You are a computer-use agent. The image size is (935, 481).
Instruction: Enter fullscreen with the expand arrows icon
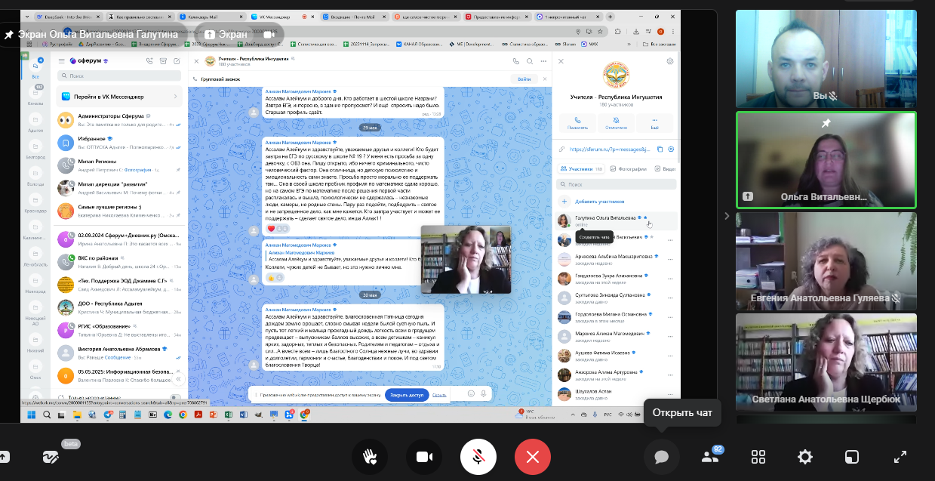pos(900,457)
